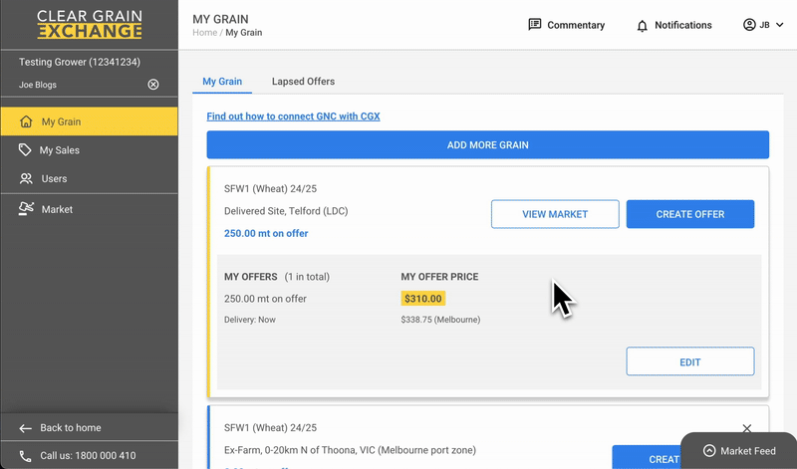
Task: Click the Clear Grain Exchange logo
Action: point(90,24)
